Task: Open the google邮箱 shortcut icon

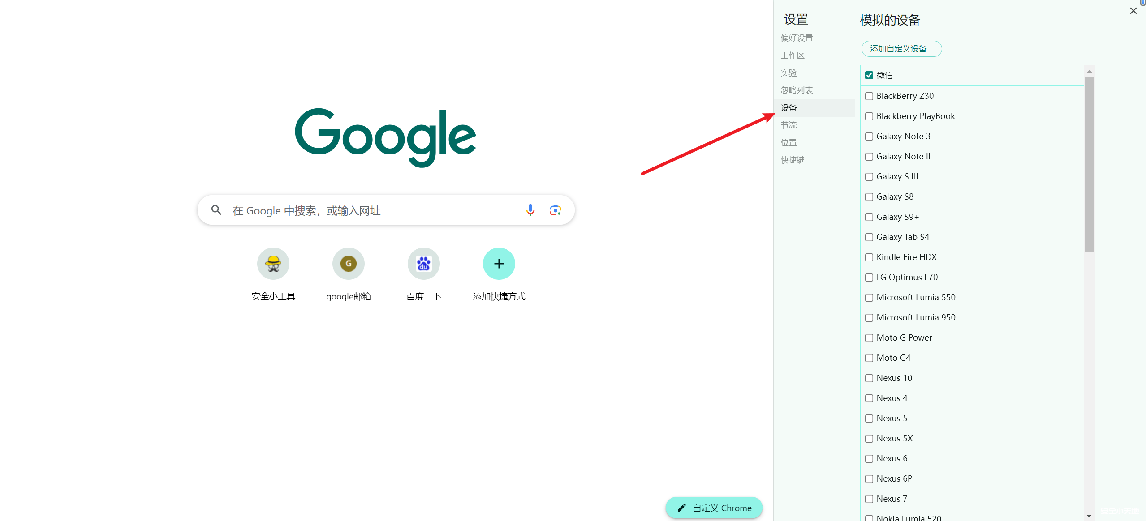Action: point(348,264)
